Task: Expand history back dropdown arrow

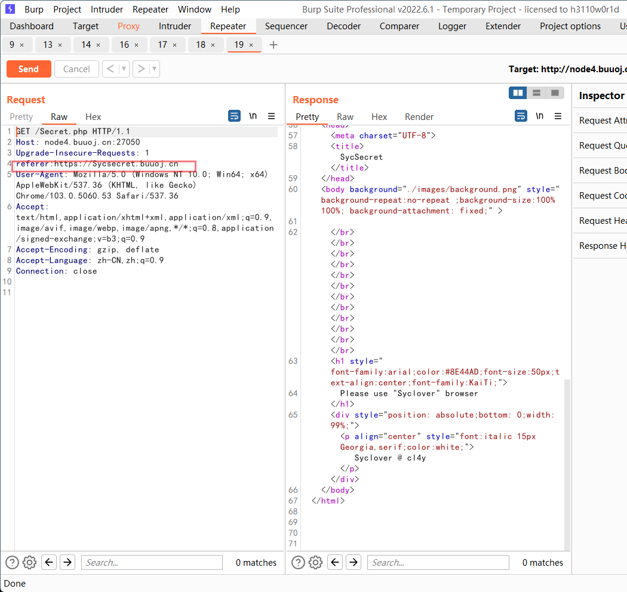Action: (124, 69)
